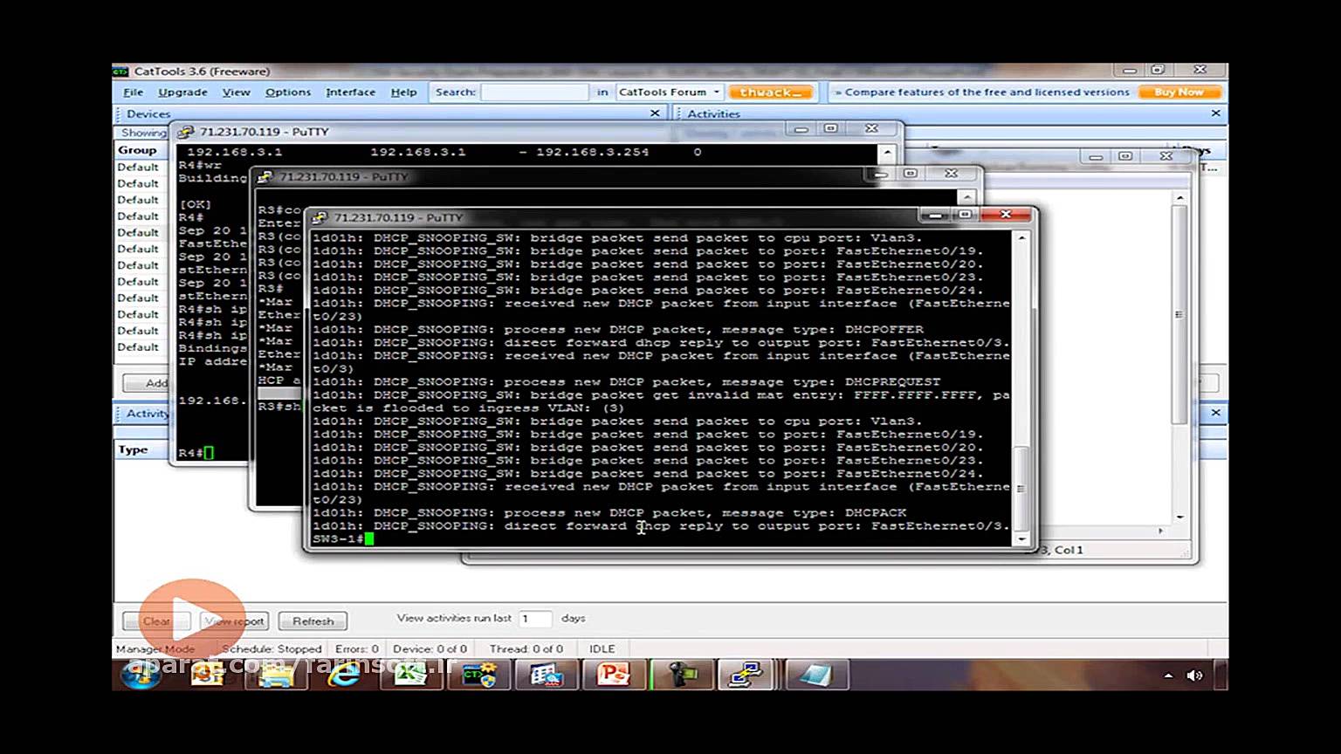Open the CatTools taskbar icon
Image resolution: width=1341 pixels, height=754 pixels.
tap(478, 675)
